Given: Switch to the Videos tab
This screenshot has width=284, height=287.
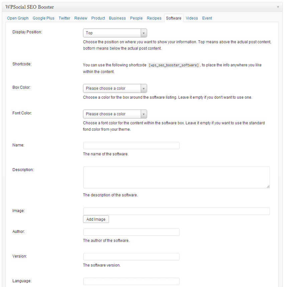Looking at the screenshot, I should (192, 18).
